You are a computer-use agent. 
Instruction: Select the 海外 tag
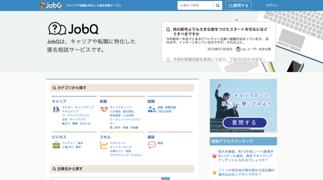point(80,143)
